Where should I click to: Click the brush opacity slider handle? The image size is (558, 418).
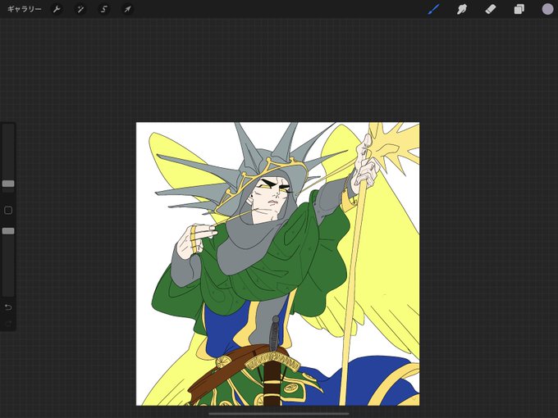[x=8, y=231]
